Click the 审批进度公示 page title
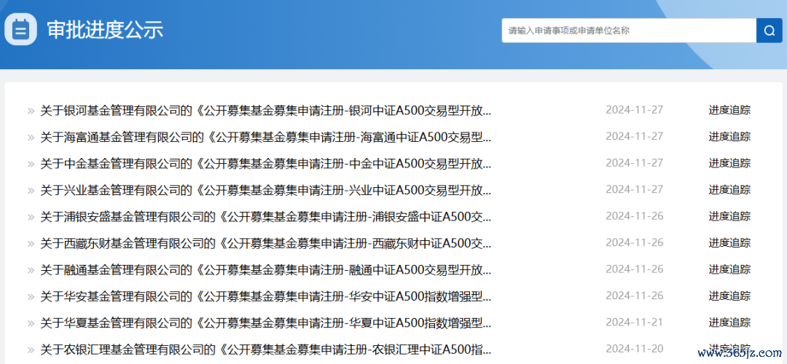This screenshot has width=787, height=364. [106, 30]
